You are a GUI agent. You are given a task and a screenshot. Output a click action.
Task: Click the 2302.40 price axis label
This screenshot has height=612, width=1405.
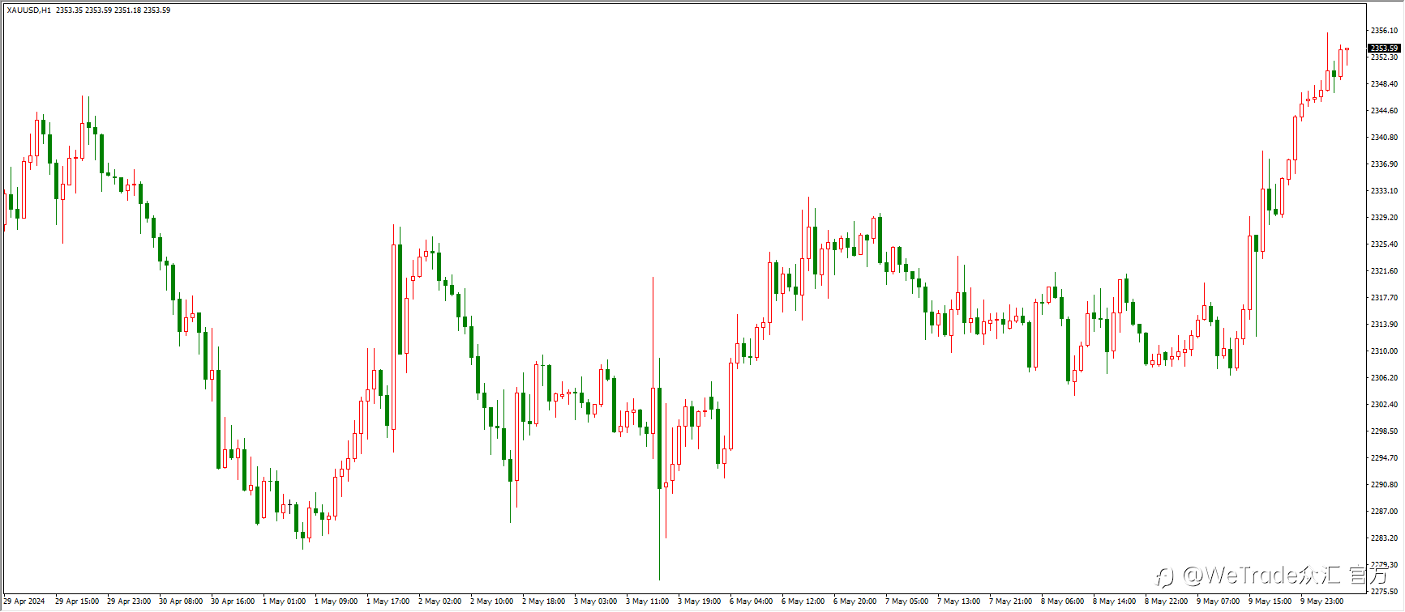[x=1384, y=405]
